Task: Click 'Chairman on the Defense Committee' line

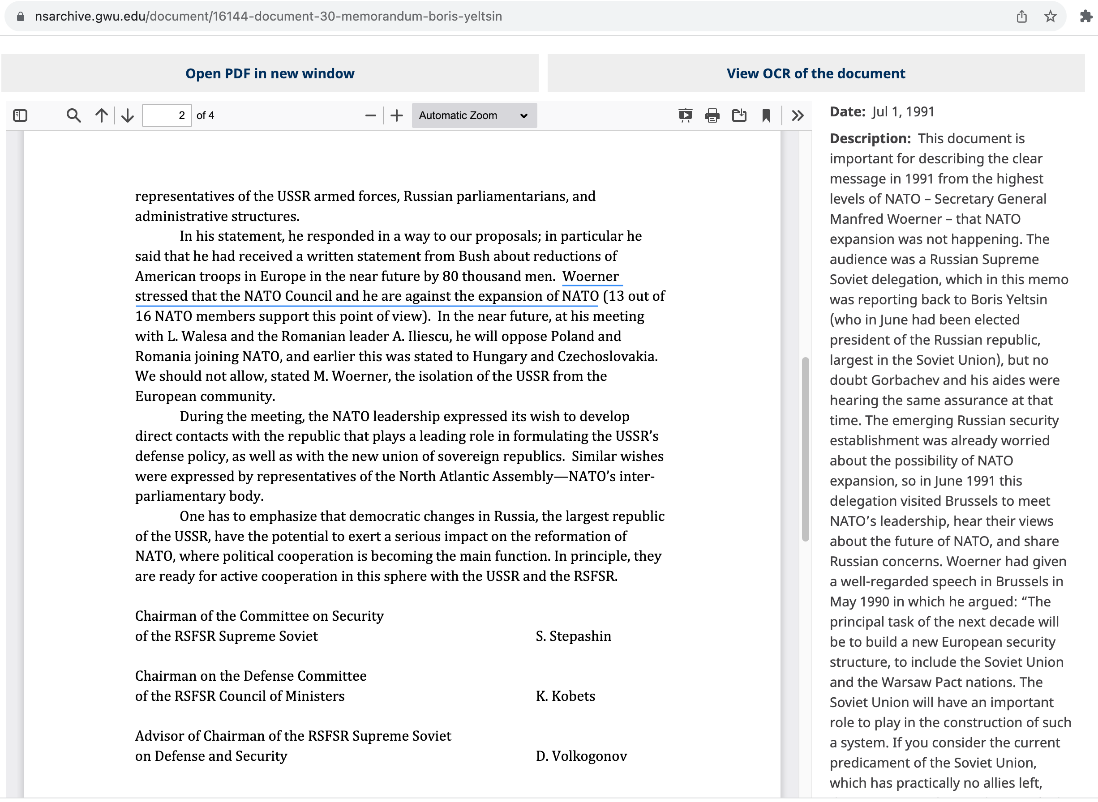Action: tap(251, 676)
